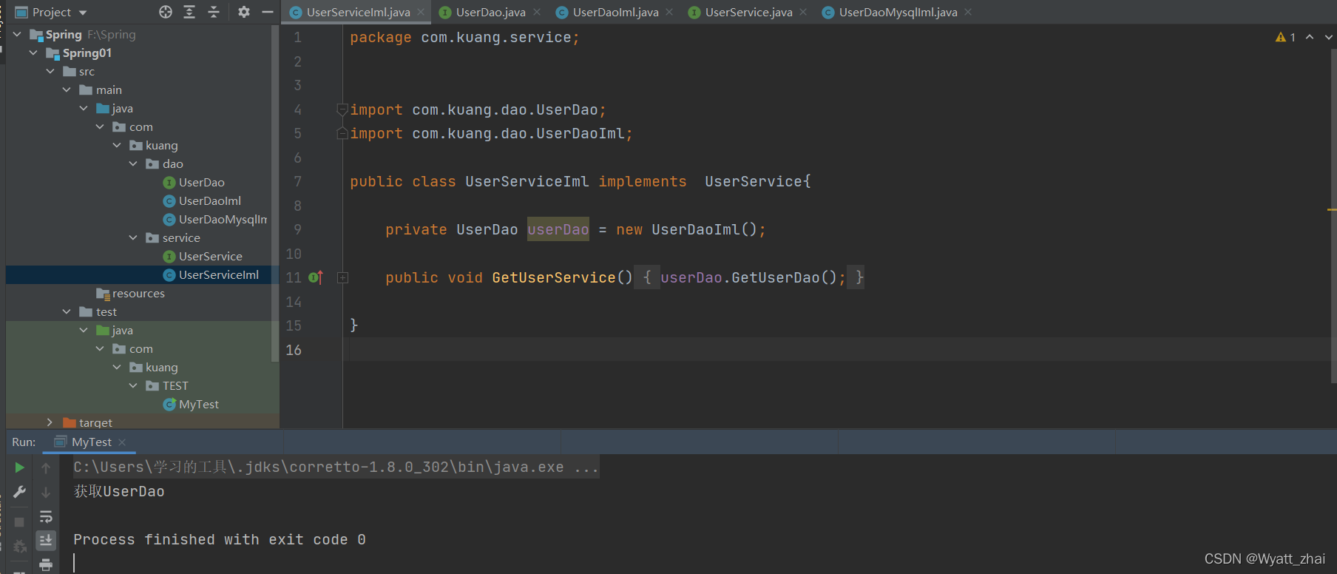Screen dimensions: 1337x574
Task: Select the UserServiceIml.java editor tab
Action: coord(358,12)
